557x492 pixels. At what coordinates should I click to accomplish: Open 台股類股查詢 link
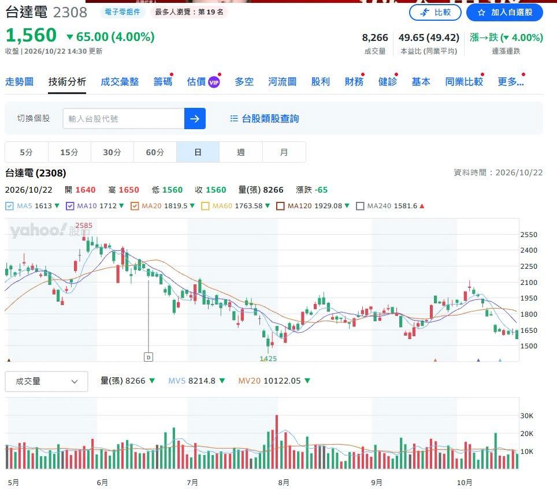tap(270, 118)
